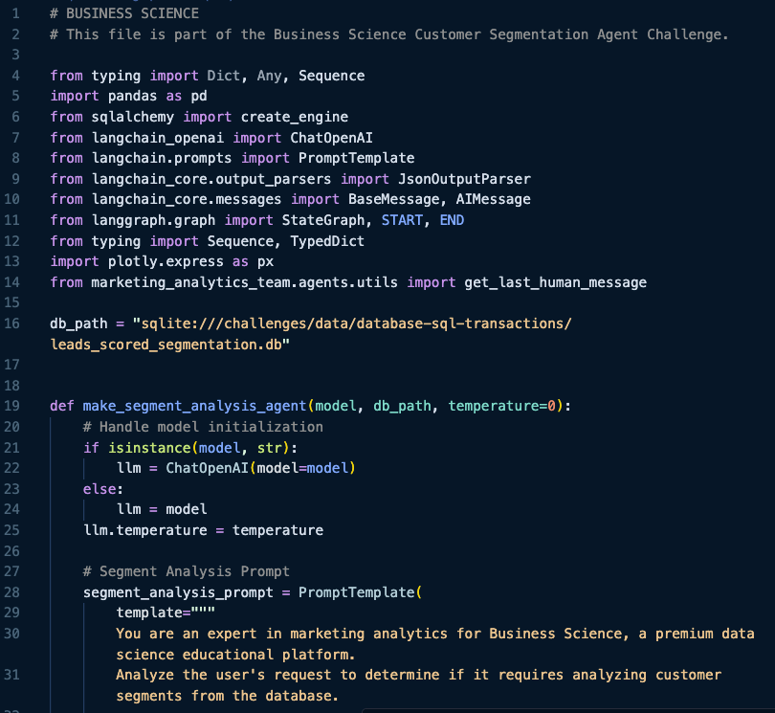Click 'TypedDict' on line 12
This screenshot has height=713, width=775.
[x=326, y=241]
